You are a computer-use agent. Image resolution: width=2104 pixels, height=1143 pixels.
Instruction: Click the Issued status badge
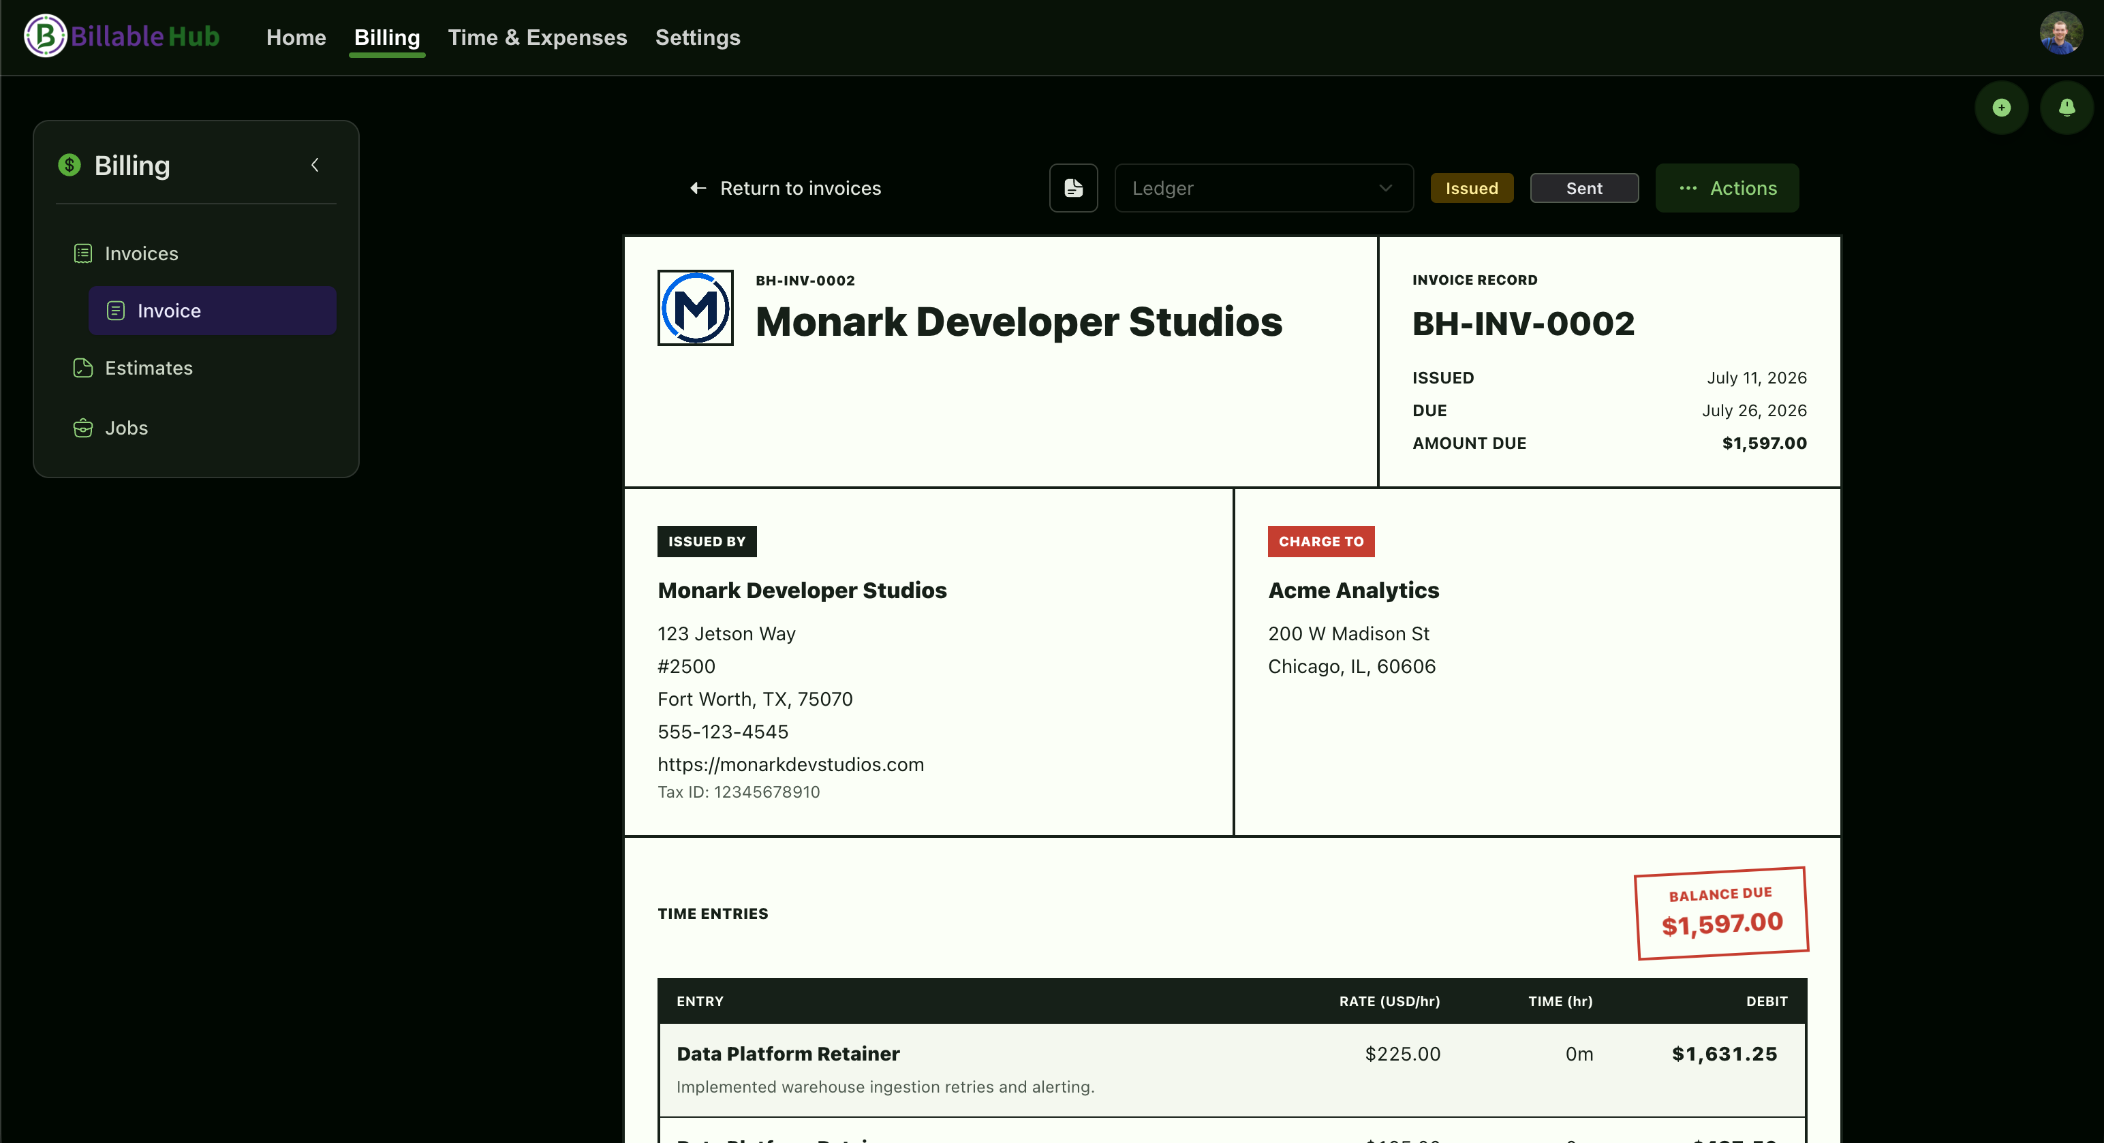[x=1471, y=189]
